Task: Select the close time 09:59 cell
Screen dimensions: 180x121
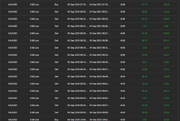Action: [100, 112]
